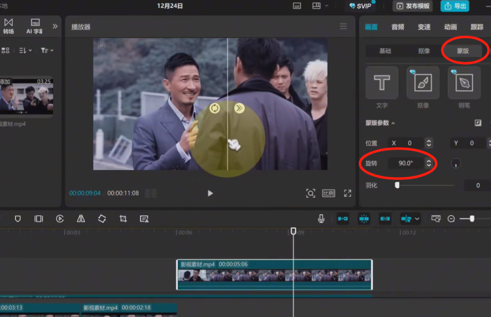The image size is (491, 317).
Task: Play the preview video
Action: pos(210,193)
